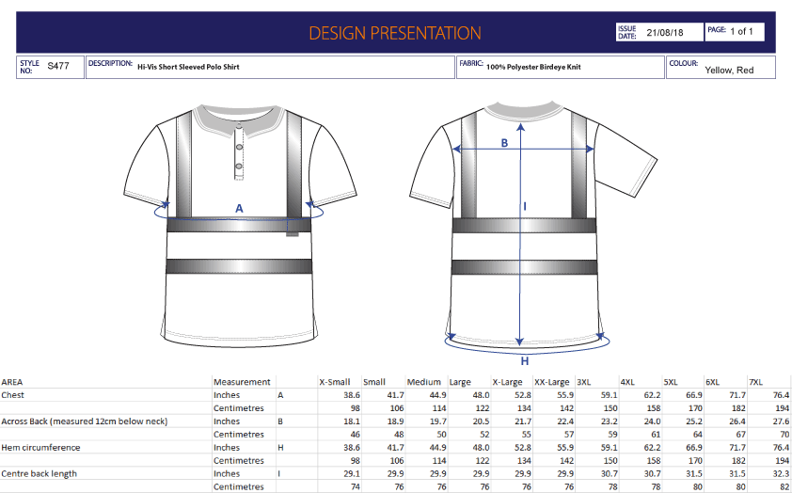Click the 'Centre back length' row label
The image size is (792, 493).
click(x=40, y=474)
